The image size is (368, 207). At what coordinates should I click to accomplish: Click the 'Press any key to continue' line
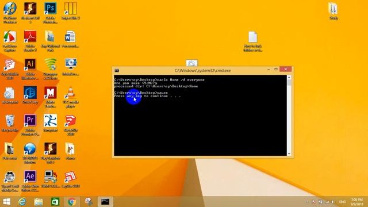click(x=147, y=96)
